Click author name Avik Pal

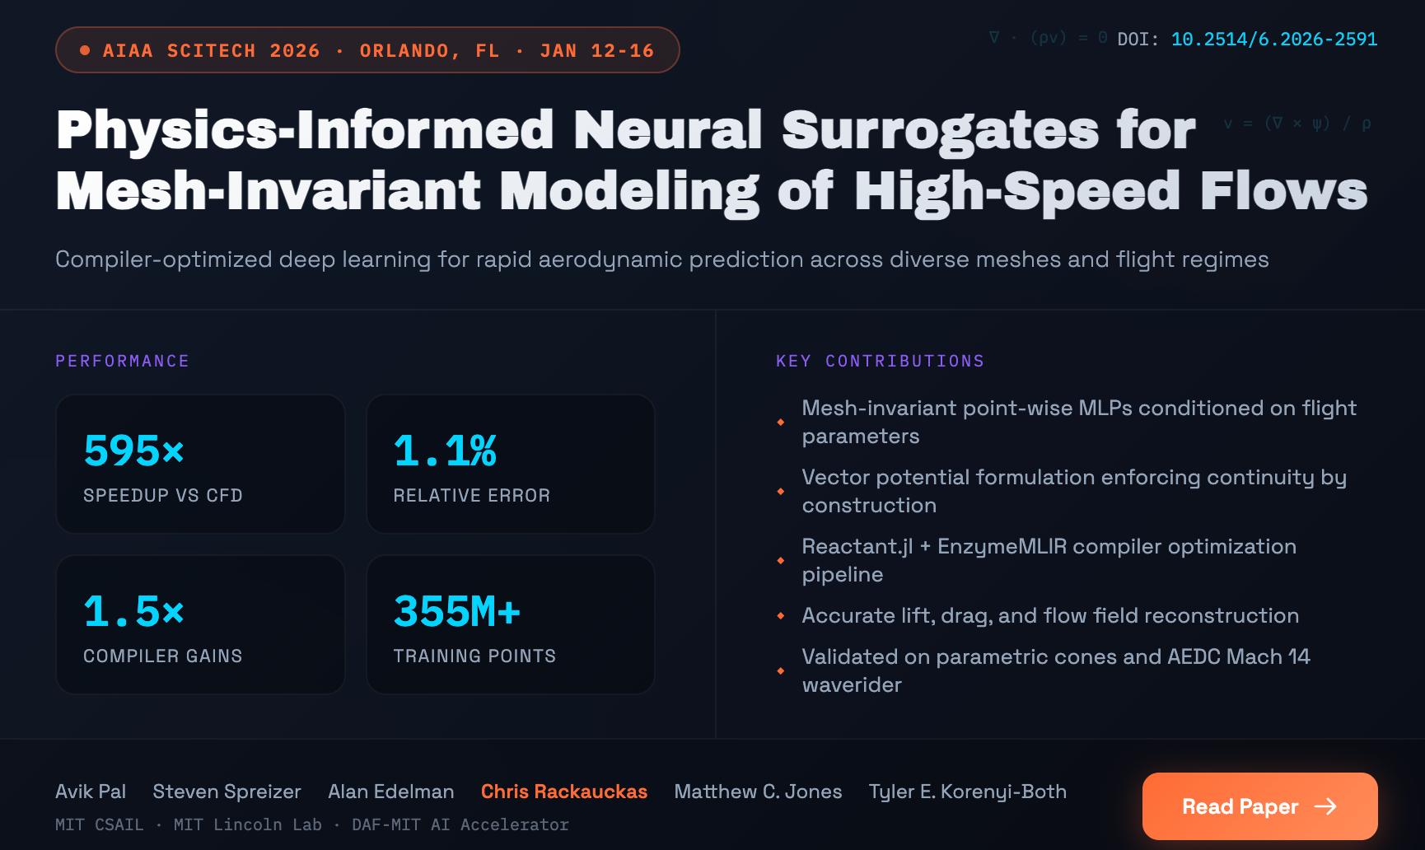point(91,792)
